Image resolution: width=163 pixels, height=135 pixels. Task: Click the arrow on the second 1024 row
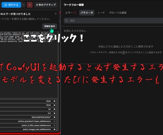[x=55, y=105]
